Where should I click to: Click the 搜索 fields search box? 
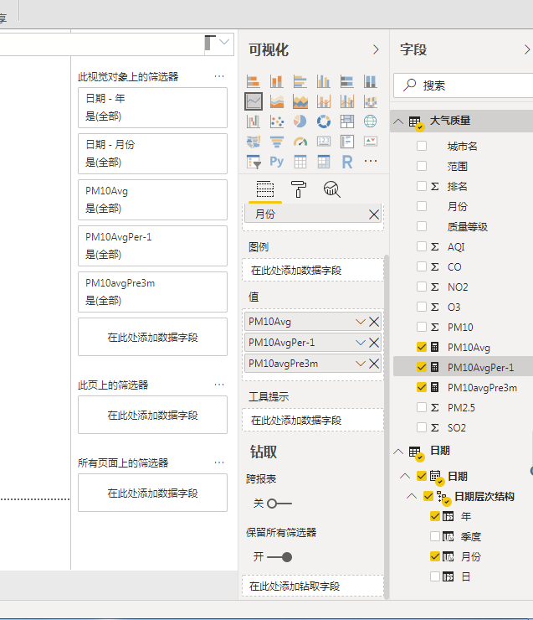coord(464,85)
